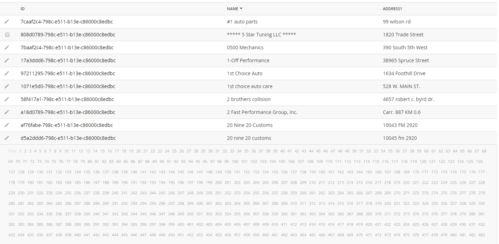Check the 5 Star Tuning LLC row checkbox
Viewport: 499px width, 244px height.
7,35
